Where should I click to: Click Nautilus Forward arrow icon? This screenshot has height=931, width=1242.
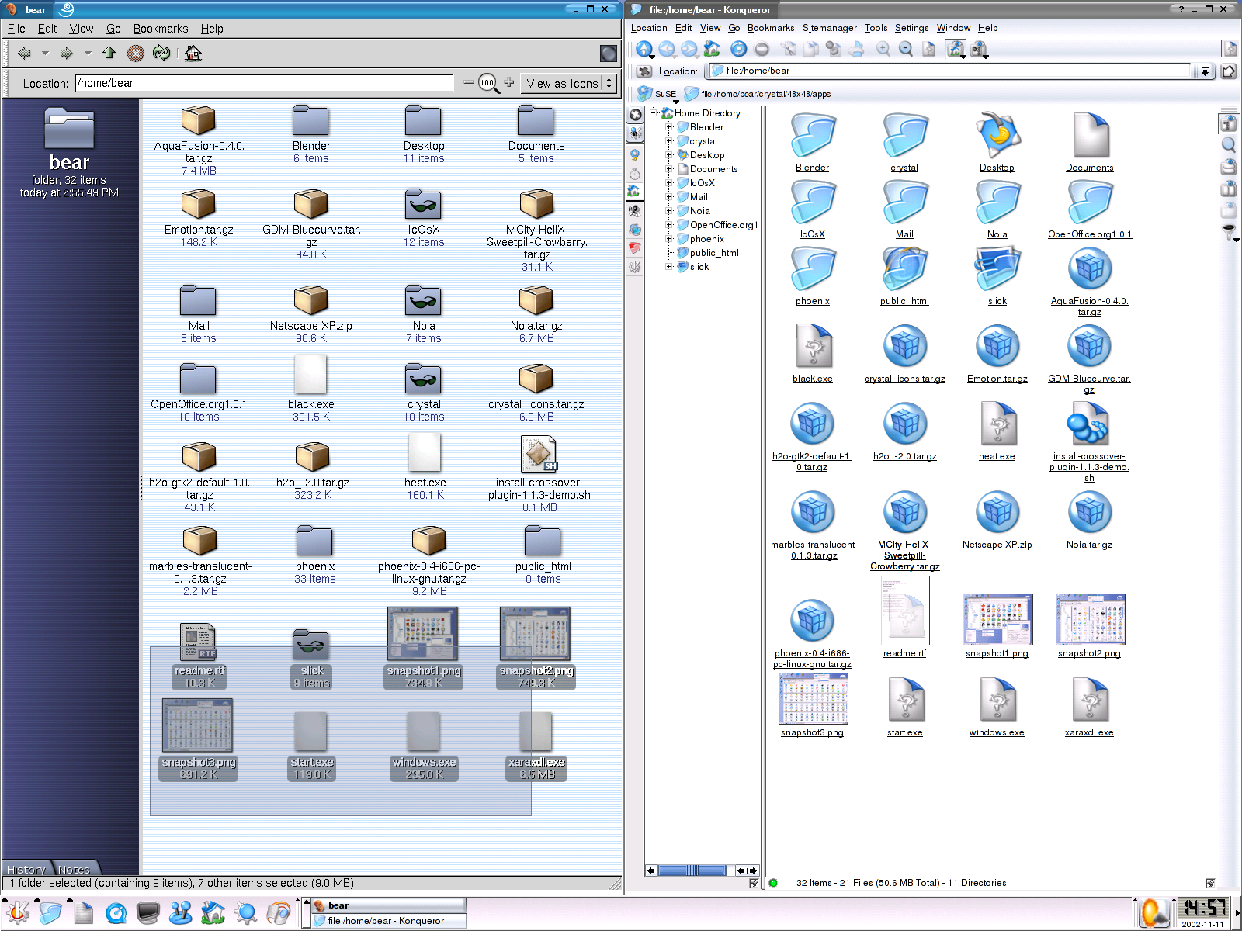tap(67, 53)
